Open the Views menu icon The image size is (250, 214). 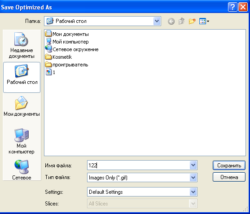(204, 21)
